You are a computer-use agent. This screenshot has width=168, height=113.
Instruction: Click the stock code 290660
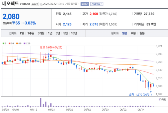[x=25, y=4]
